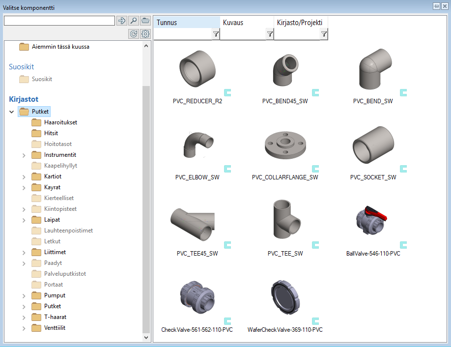Image resolution: width=451 pixels, height=347 pixels.
Task: Click the refresh library icon
Action: 133,34
